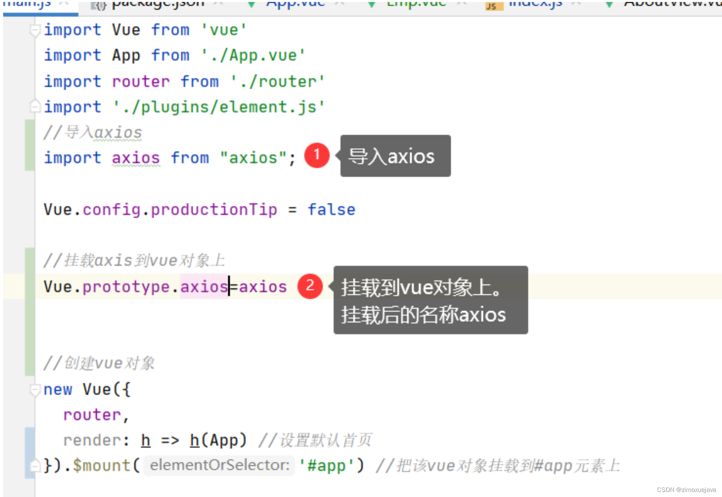
Task: Click the comment '//挂载axis到vue对象上'
Action: click(x=134, y=260)
